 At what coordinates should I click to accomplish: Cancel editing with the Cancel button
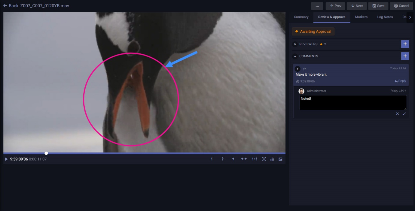[x=401, y=6]
